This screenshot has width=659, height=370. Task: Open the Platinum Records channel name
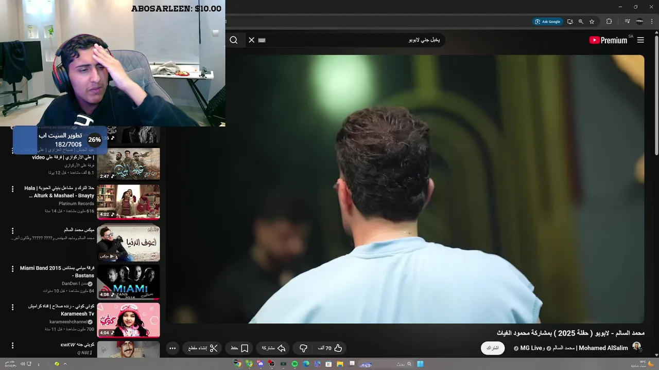point(76,203)
